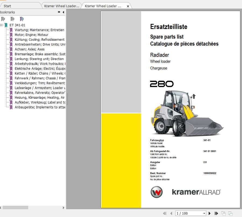Click serial number text 341 01 0001
Image resolution: width=242 pixels, height=217 pixels.
coord(209,151)
